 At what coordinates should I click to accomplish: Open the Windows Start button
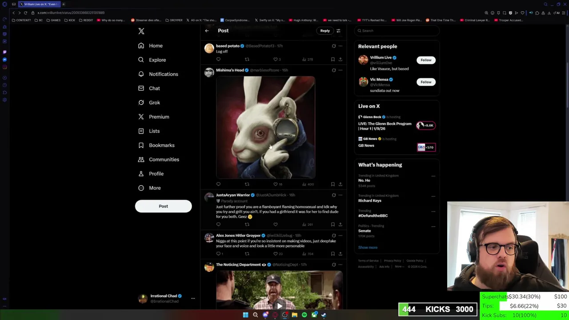click(x=245, y=315)
